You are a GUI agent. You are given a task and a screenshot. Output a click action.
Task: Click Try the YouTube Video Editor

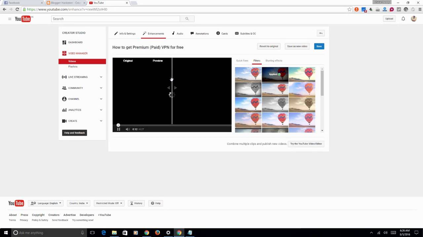306,144
